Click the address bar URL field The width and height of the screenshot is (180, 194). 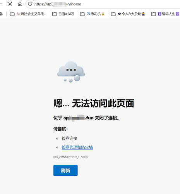click(103, 4)
